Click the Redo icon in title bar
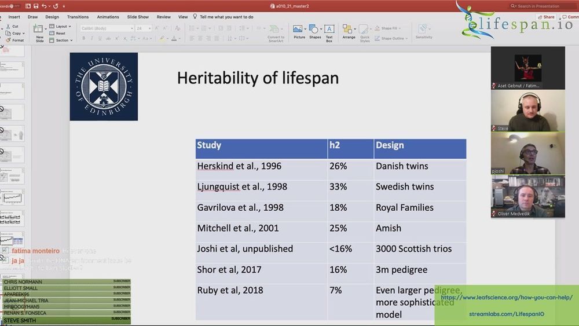579x326 pixels. 56,6
